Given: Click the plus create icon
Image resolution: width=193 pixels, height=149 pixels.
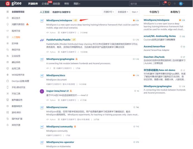Looking at the screenshot, I should pyautogui.click(x=175, y=4).
